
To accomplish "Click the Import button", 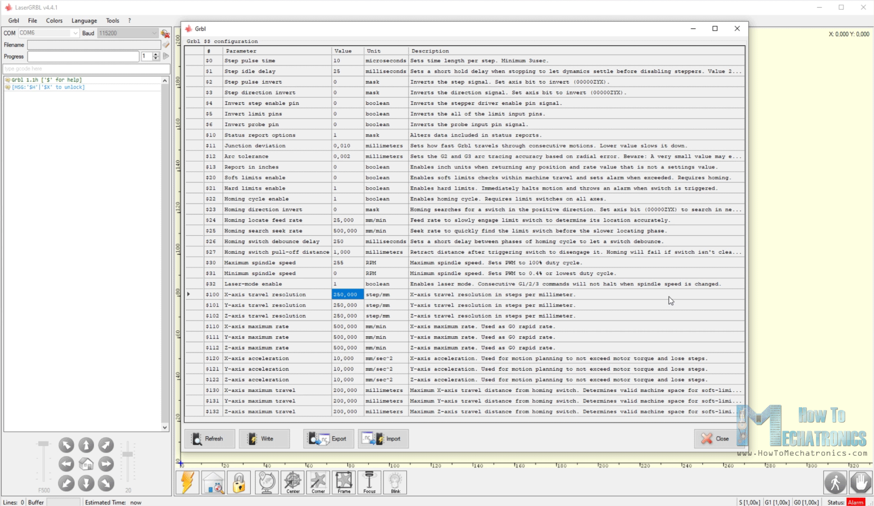I will pyautogui.click(x=383, y=438).
